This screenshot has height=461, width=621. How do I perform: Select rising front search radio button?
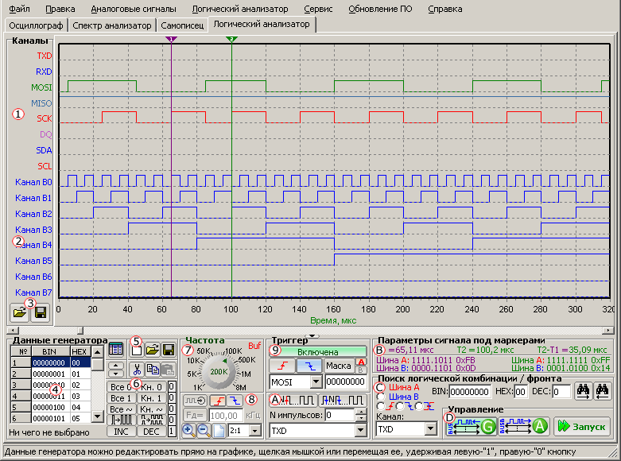click(x=381, y=406)
